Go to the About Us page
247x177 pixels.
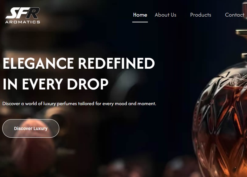tap(165, 15)
